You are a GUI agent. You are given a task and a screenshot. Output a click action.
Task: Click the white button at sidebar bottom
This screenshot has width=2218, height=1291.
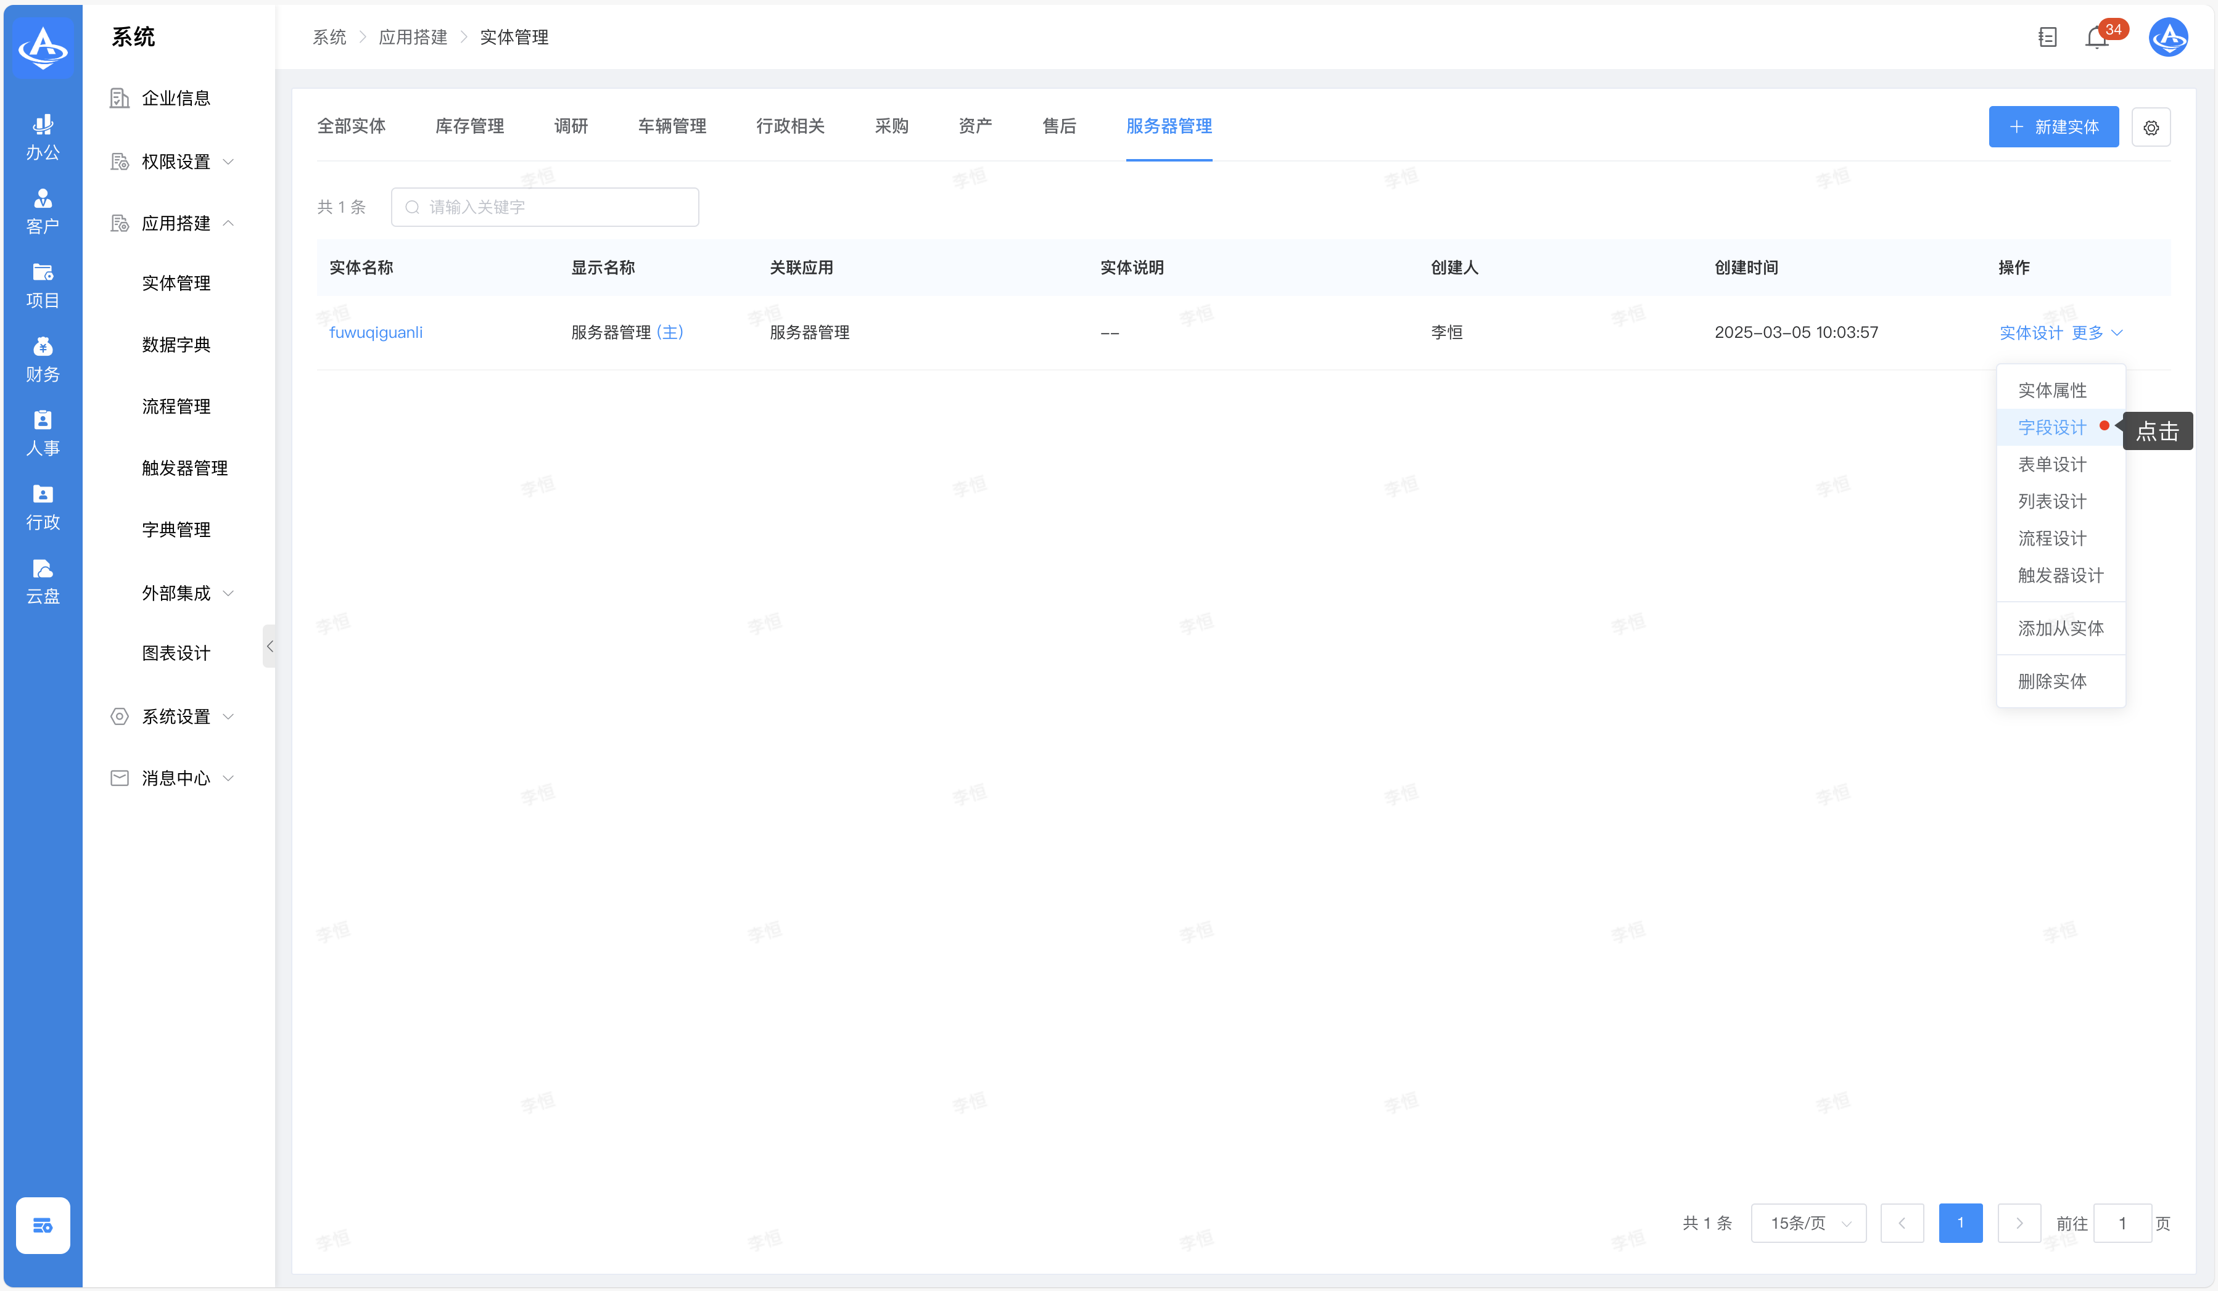[x=42, y=1225]
